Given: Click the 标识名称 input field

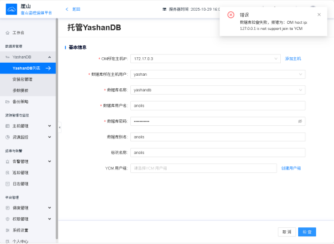Looking at the screenshot, I should pyautogui.click(x=217, y=153).
